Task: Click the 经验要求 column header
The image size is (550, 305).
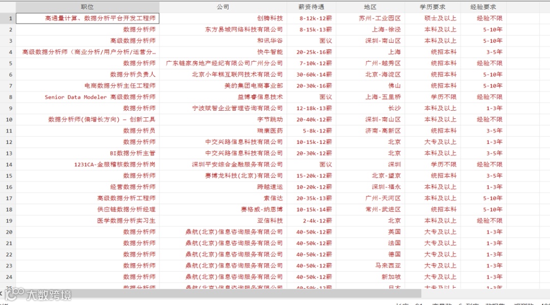Action: (483, 7)
